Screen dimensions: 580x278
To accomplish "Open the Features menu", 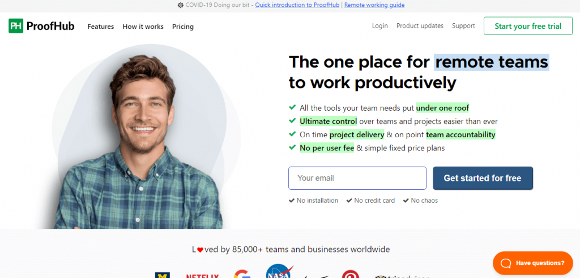I will 101,27.
